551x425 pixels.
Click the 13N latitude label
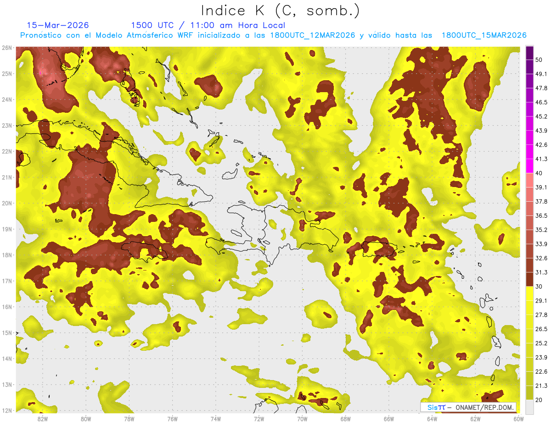click(7, 385)
